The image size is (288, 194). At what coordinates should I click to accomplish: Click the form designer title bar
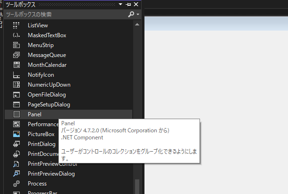click(x=216, y=24)
